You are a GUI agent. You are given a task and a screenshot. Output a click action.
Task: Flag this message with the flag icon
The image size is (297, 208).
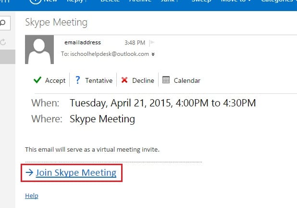point(152,43)
